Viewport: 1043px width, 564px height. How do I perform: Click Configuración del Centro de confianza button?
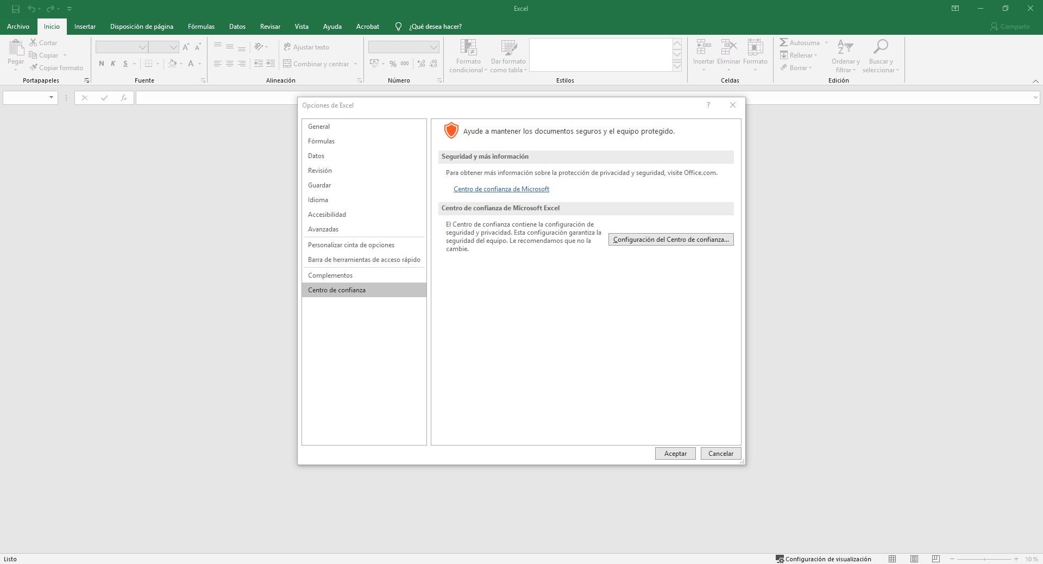click(671, 240)
